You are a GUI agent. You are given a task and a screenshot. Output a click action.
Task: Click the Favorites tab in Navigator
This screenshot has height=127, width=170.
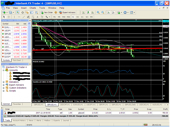17,104
